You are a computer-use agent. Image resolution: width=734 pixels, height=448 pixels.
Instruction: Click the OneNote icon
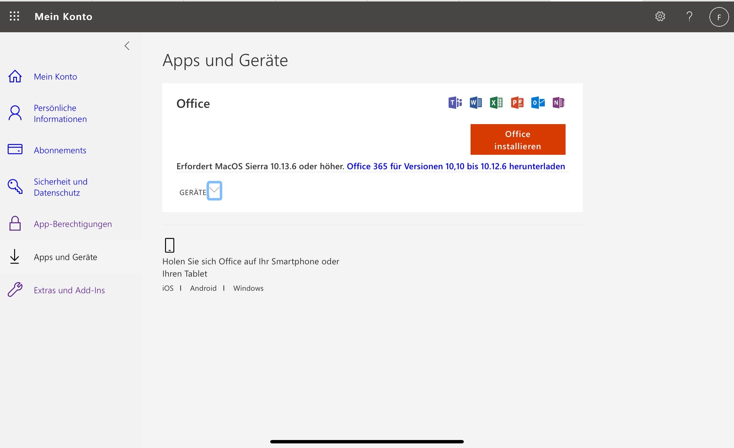[x=558, y=103]
